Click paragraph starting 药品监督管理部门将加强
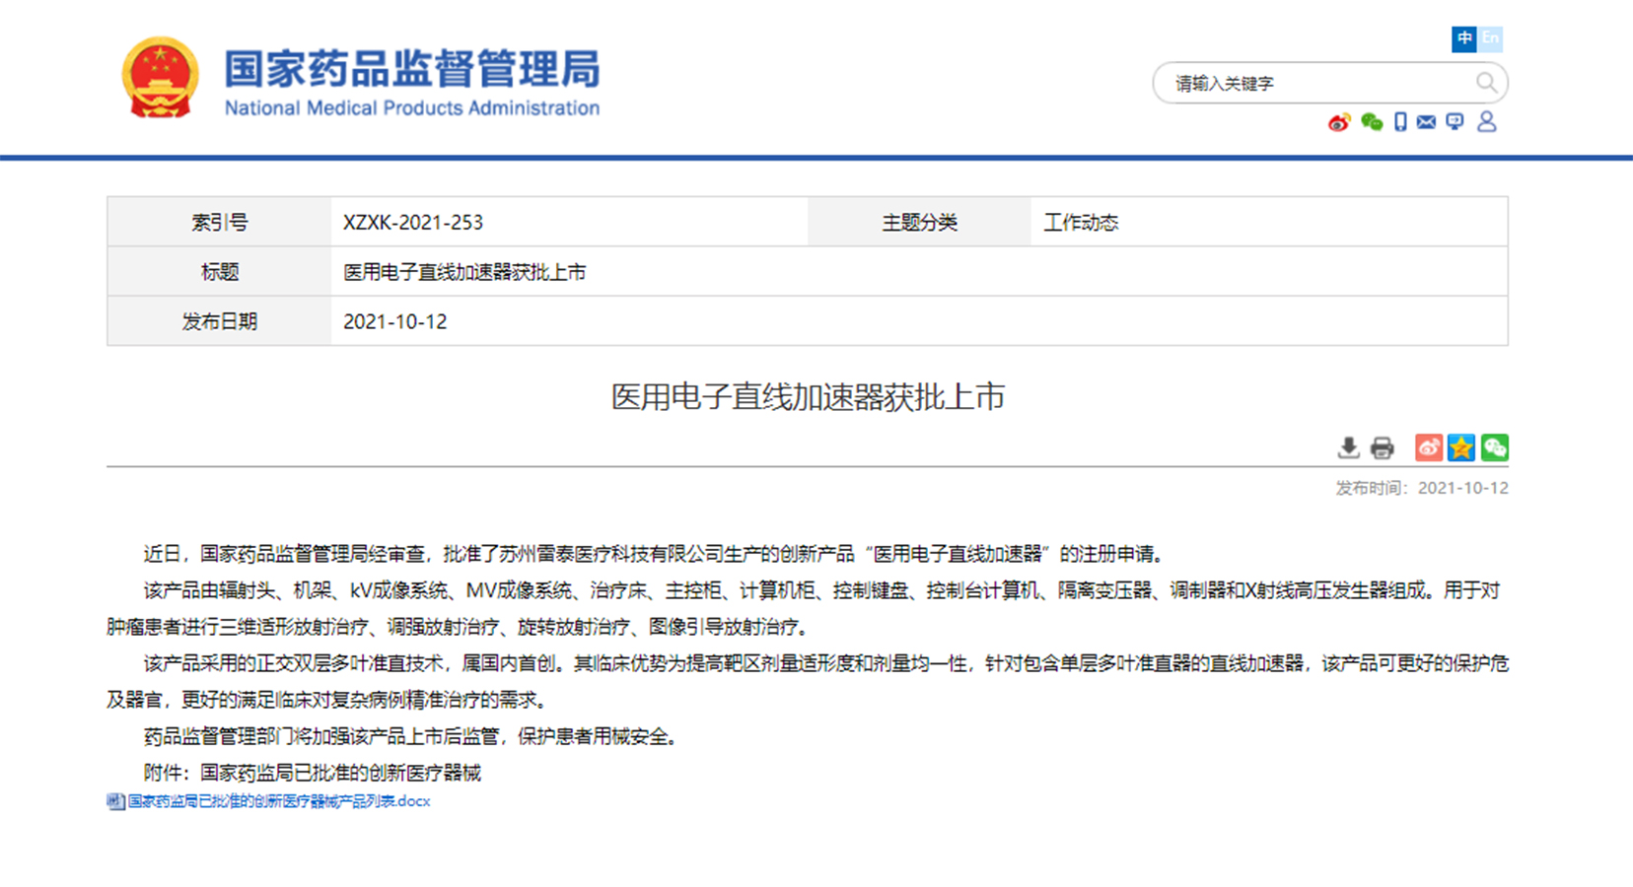This screenshot has width=1633, height=887. pyautogui.click(x=413, y=736)
